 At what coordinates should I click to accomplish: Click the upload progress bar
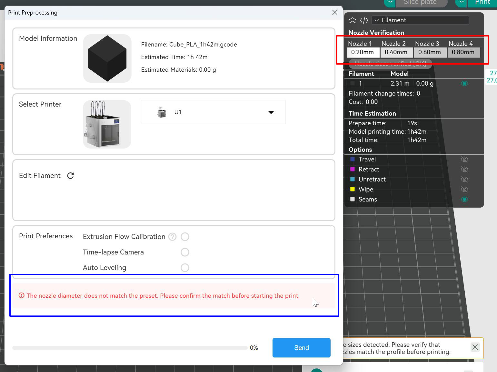pos(130,348)
